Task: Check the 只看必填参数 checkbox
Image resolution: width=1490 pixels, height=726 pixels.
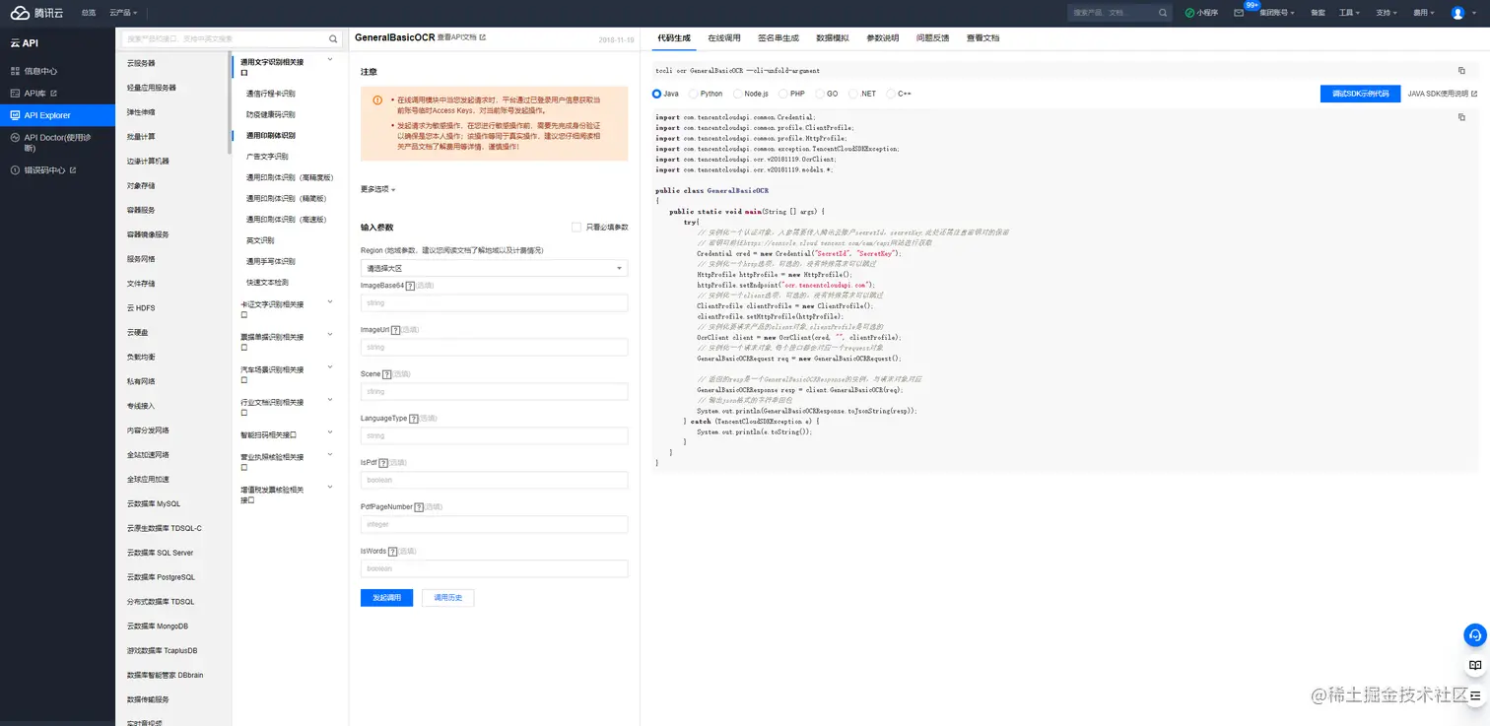Action: point(576,227)
